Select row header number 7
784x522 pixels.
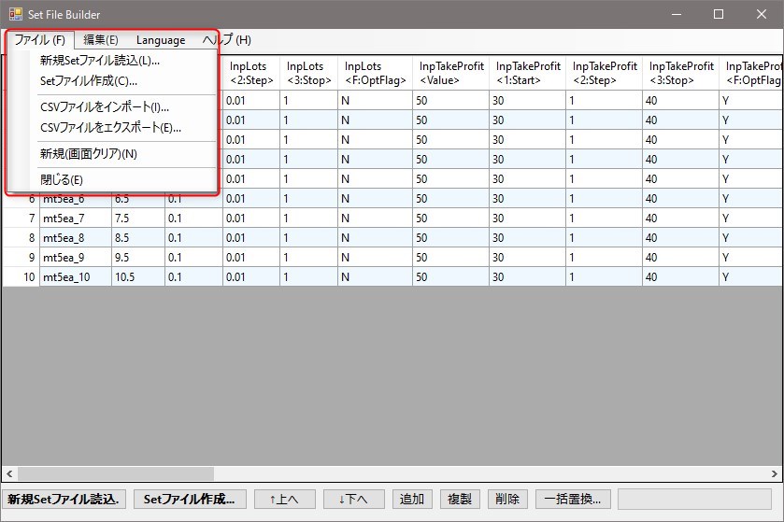(21, 219)
